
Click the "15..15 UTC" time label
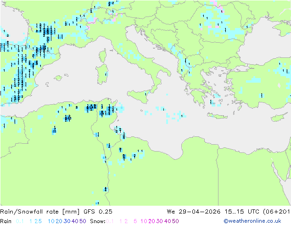click(x=242, y=212)
